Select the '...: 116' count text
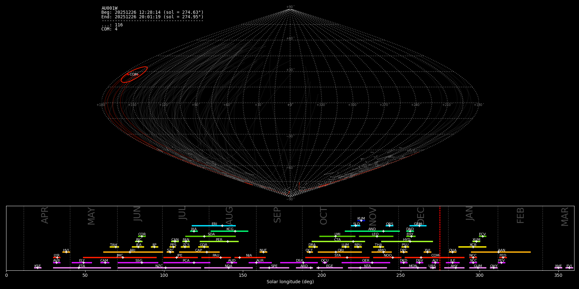Image resolution: width=579 pixels, height=289 pixels. (x=112, y=25)
